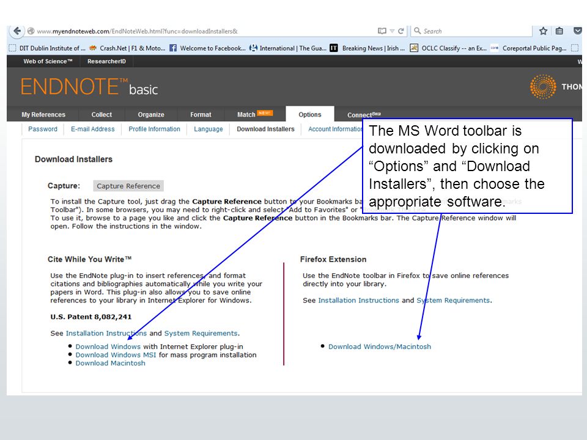Click the Irish Times IT favicon
The height and width of the screenshot is (440, 587).
click(334, 48)
